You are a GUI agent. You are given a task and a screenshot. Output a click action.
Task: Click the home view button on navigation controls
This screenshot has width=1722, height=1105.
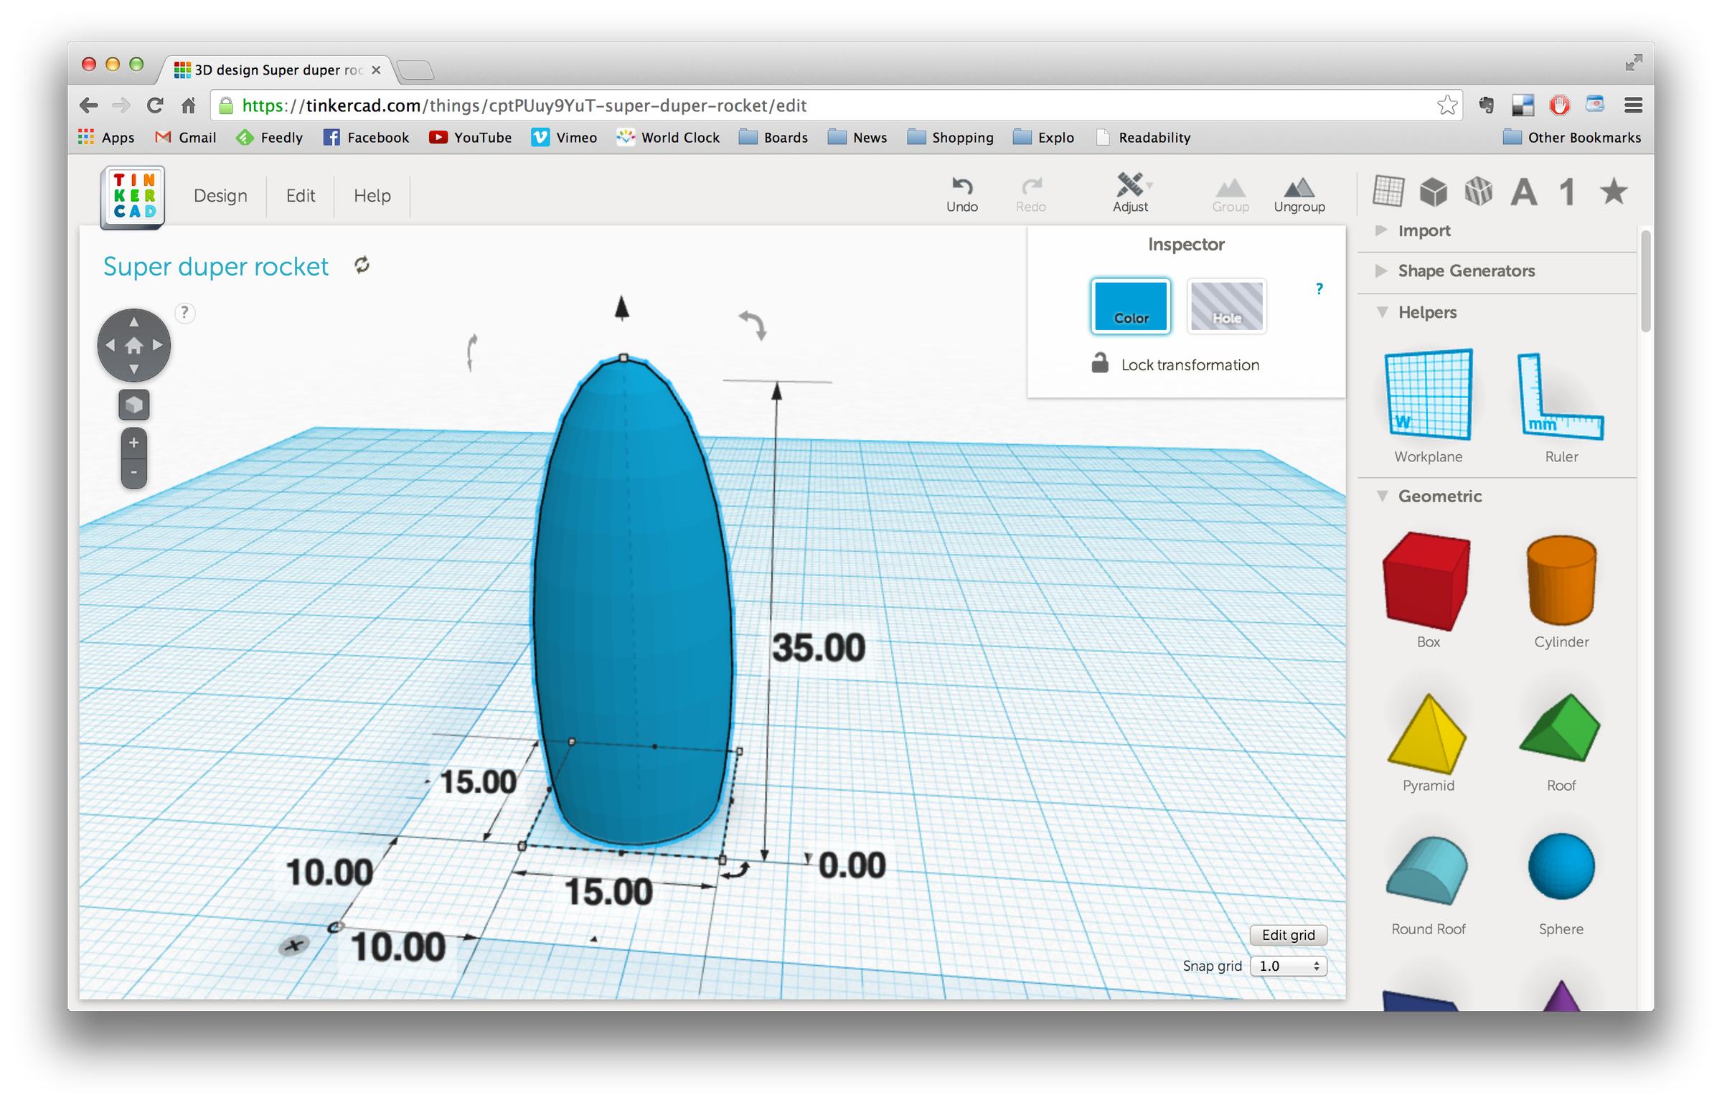click(x=133, y=344)
